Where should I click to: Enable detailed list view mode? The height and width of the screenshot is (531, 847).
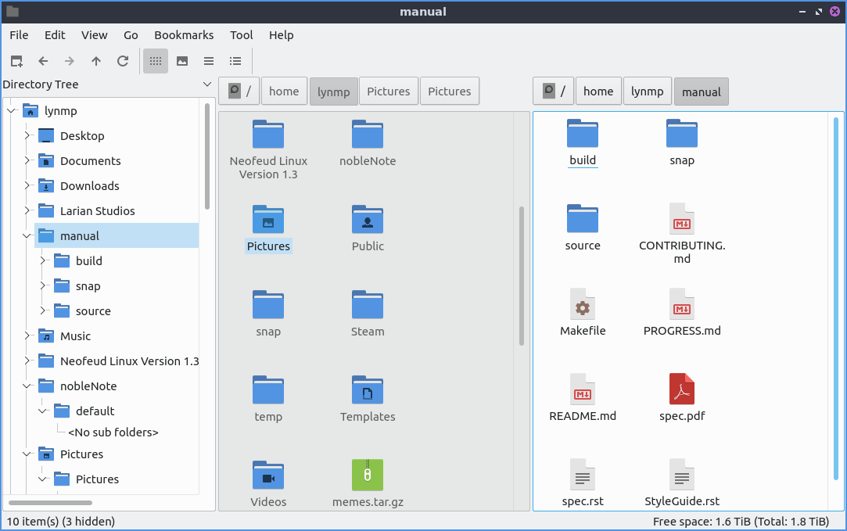coord(235,61)
